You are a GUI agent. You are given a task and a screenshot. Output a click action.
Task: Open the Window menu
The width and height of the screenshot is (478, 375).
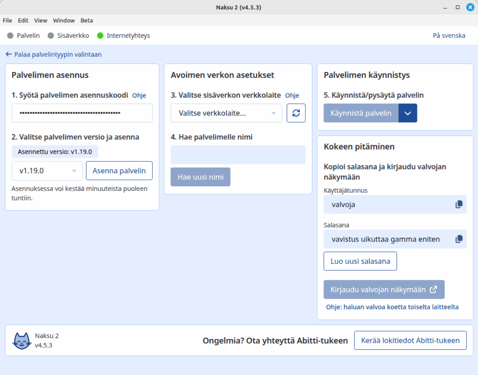pos(63,20)
